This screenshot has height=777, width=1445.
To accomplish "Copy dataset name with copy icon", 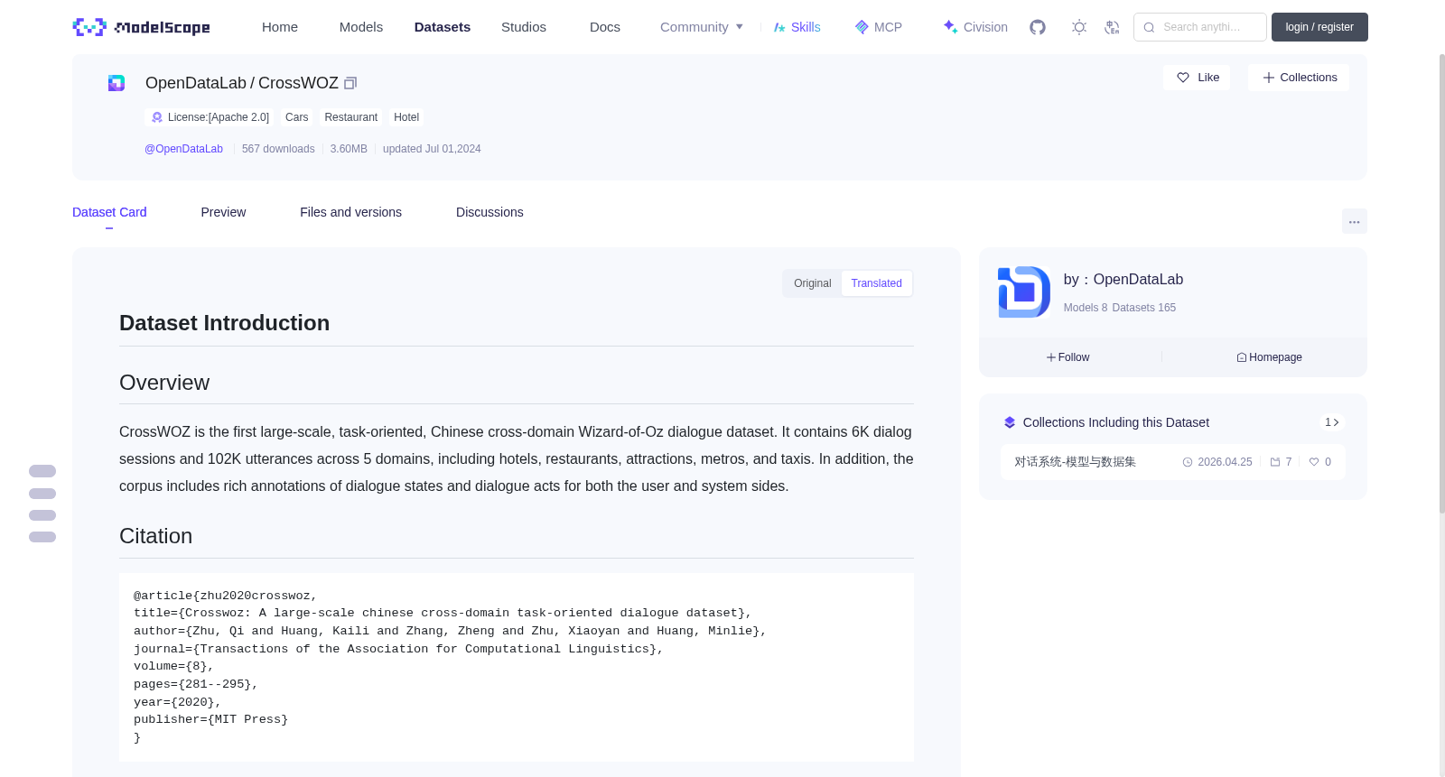I will tap(350, 83).
